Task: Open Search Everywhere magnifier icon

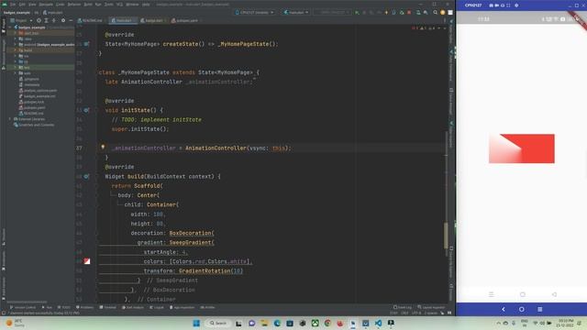Action: (x=436, y=12)
